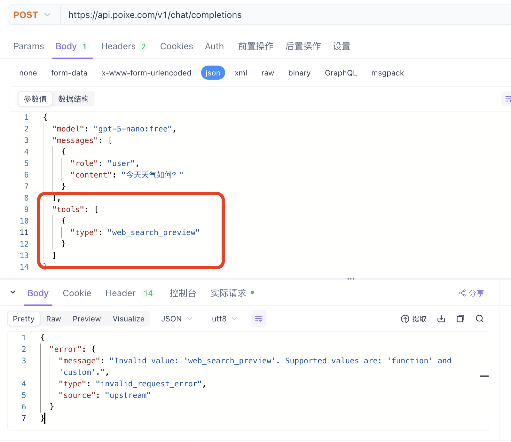Copy response with the copy icon
The width and height of the screenshot is (511, 442).
click(460, 319)
